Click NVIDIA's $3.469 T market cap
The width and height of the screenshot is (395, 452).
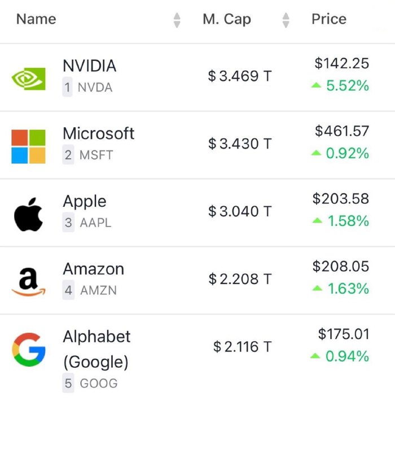(240, 76)
